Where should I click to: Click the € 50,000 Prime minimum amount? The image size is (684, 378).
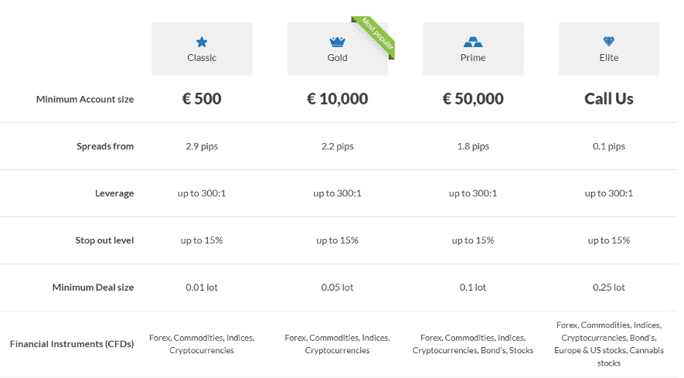[x=473, y=99]
